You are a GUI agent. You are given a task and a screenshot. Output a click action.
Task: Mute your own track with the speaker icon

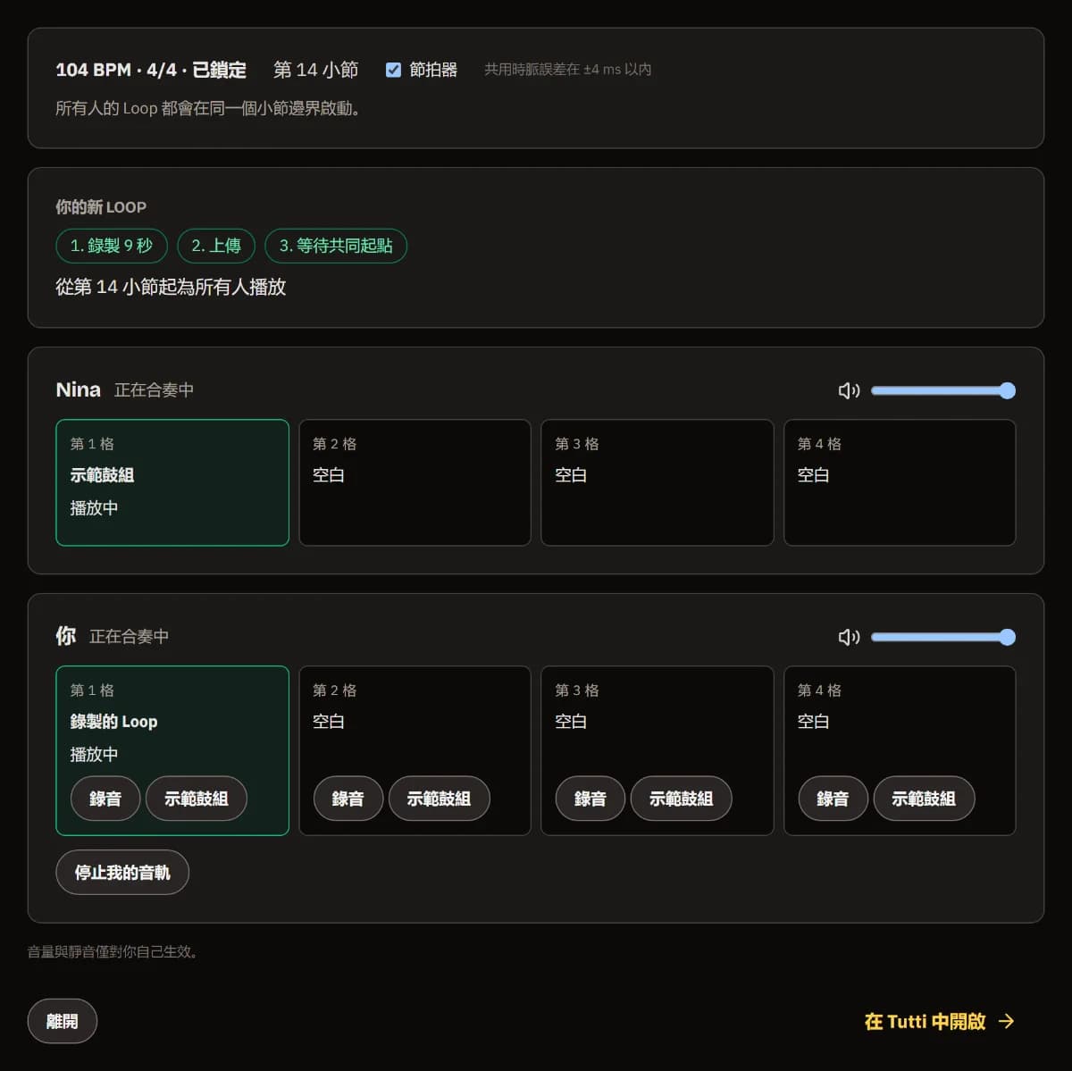849,637
